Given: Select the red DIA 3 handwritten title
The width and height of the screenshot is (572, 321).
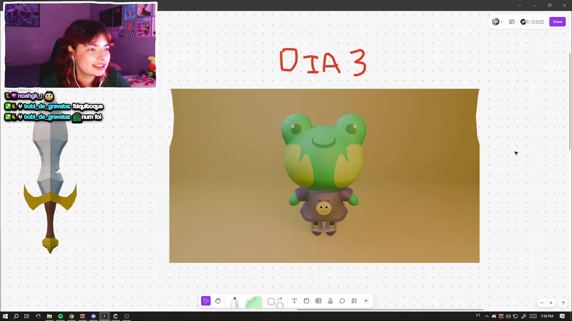Looking at the screenshot, I should click(323, 62).
